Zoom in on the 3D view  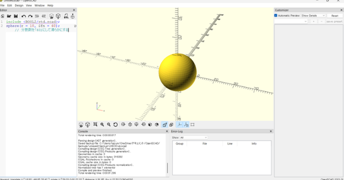tap(102, 124)
